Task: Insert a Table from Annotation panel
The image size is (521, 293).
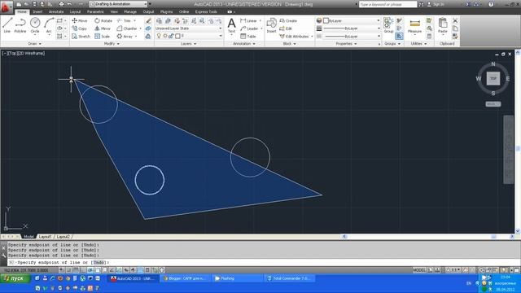Action: pyautogui.click(x=247, y=36)
